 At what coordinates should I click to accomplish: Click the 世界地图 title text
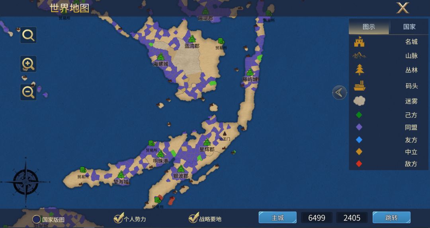[69, 8]
